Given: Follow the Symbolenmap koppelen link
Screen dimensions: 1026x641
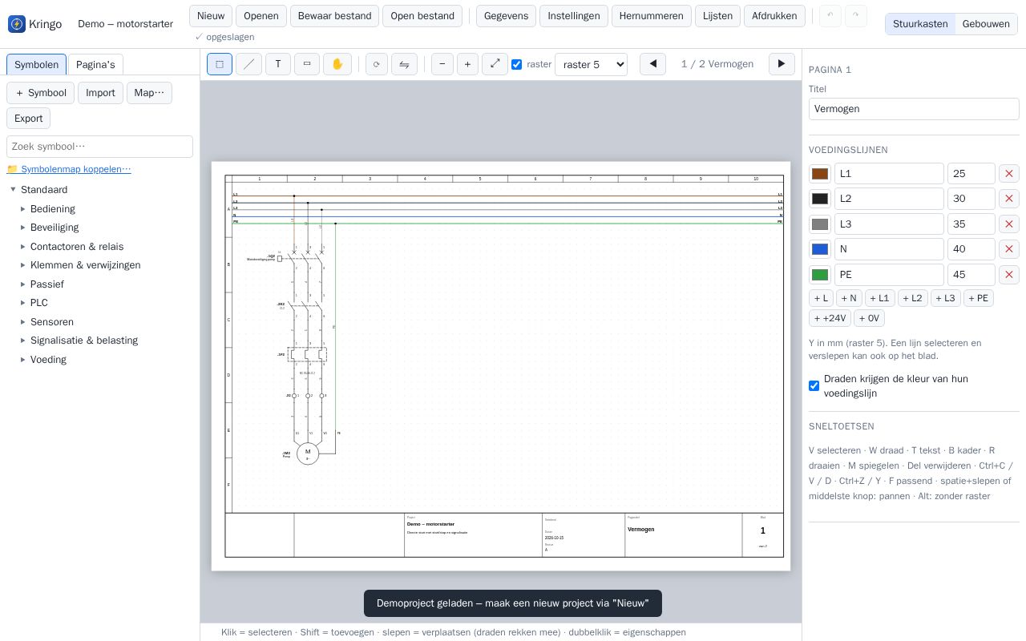Looking at the screenshot, I should click(69, 169).
